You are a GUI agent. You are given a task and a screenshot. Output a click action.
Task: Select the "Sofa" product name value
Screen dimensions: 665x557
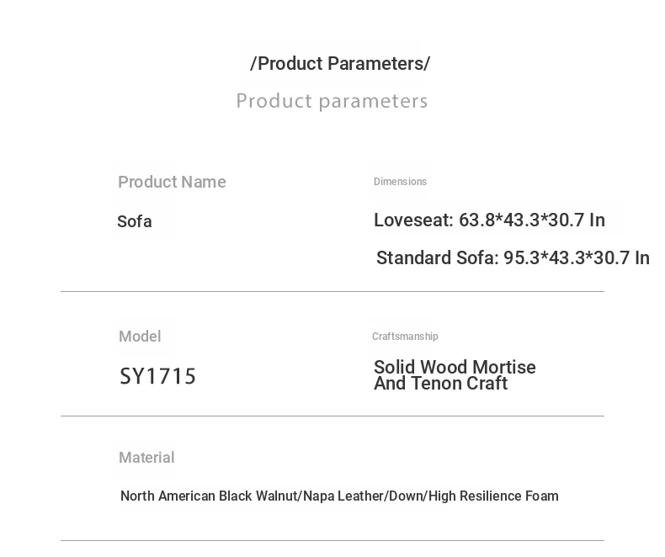click(x=135, y=221)
